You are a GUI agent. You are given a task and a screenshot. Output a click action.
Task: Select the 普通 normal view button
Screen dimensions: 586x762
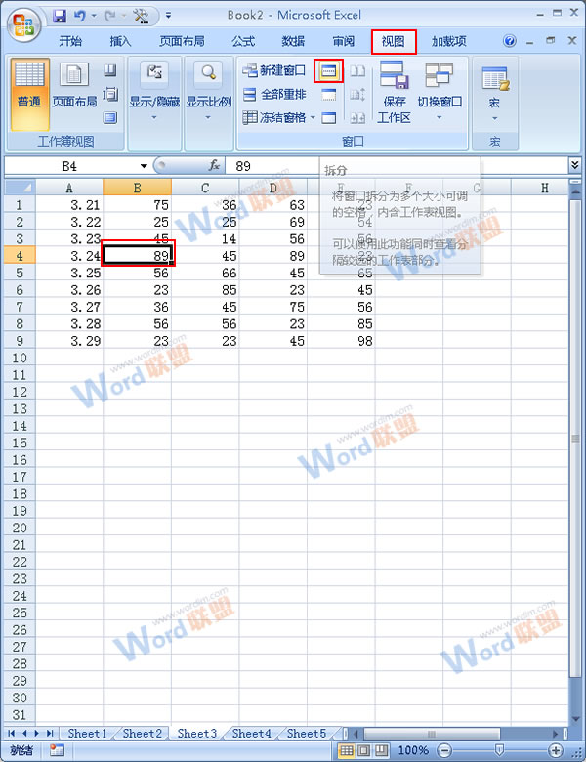tap(29, 95)
